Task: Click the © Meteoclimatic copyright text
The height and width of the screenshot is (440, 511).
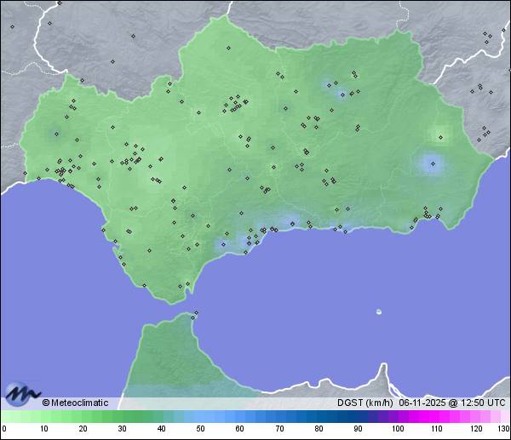Action: click(x=75, y=403)
